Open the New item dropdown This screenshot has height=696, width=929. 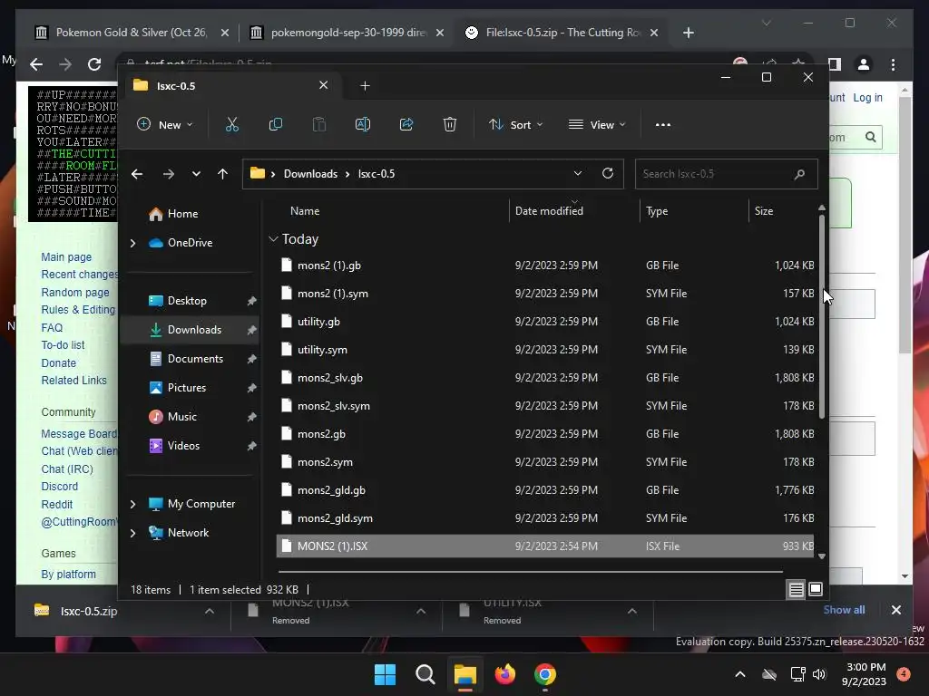[165, 125]
